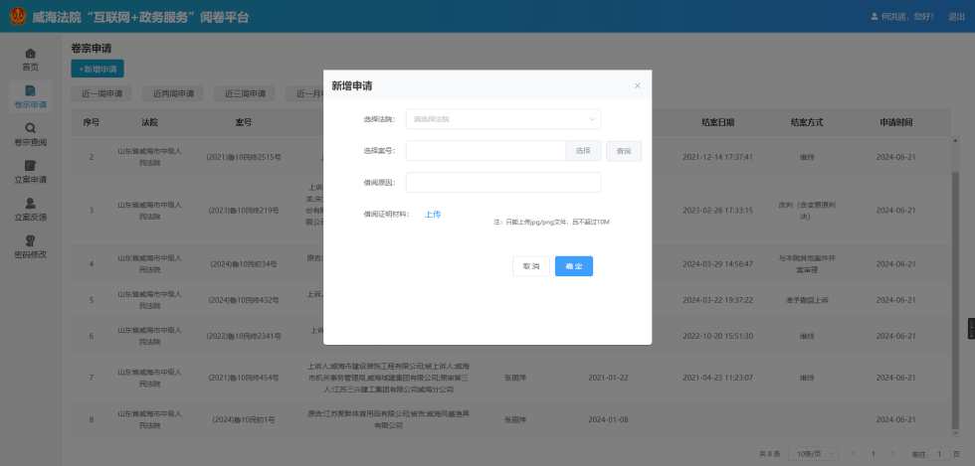Screen dimensions: 975x466
Task: Open 立案反馈 person icon in sidebar
Action: pyautogui.click(x=30, y=204)
